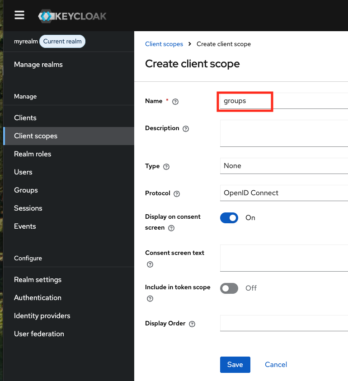Open Manage realms in the sidebar
The width and height of the screenshot is (348, 381).
pyautogui.click(x=69, y=65)
